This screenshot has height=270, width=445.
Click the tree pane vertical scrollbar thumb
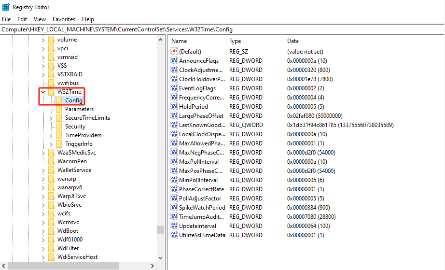[160, 230]
